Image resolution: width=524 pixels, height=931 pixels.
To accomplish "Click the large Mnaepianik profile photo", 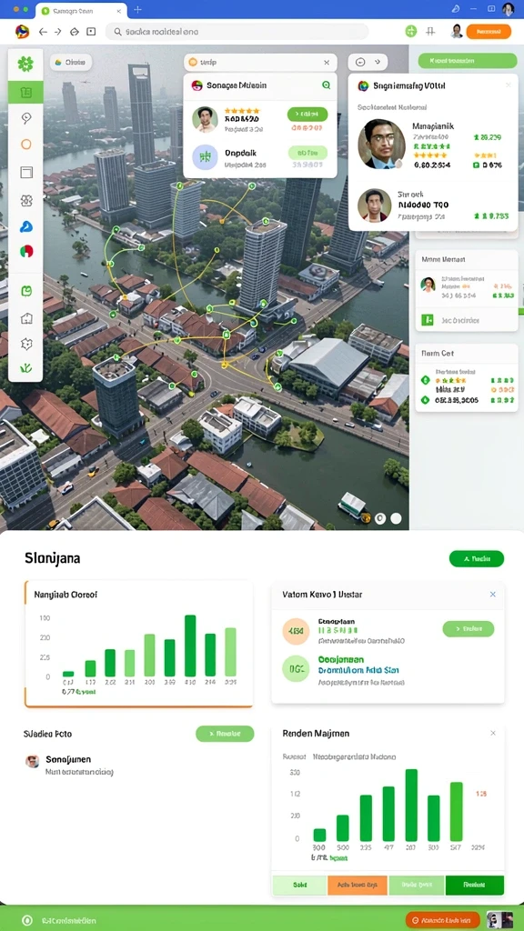I will click(381, 145).
